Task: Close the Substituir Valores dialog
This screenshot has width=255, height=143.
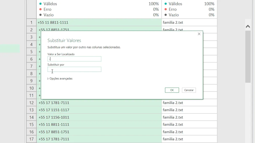Action: tap(199, 34)
